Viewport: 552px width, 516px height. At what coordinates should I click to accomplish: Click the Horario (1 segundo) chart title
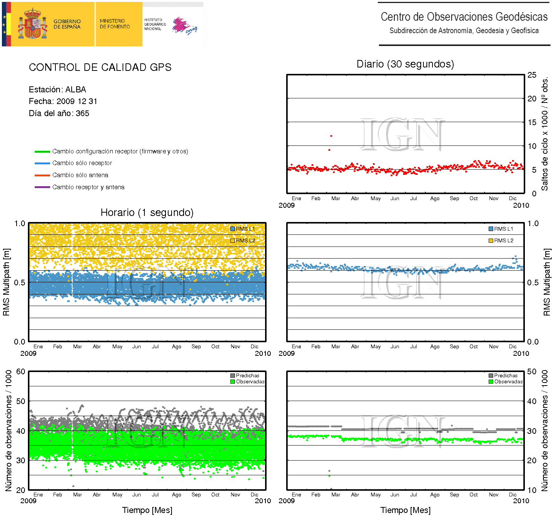coord(147,213)
